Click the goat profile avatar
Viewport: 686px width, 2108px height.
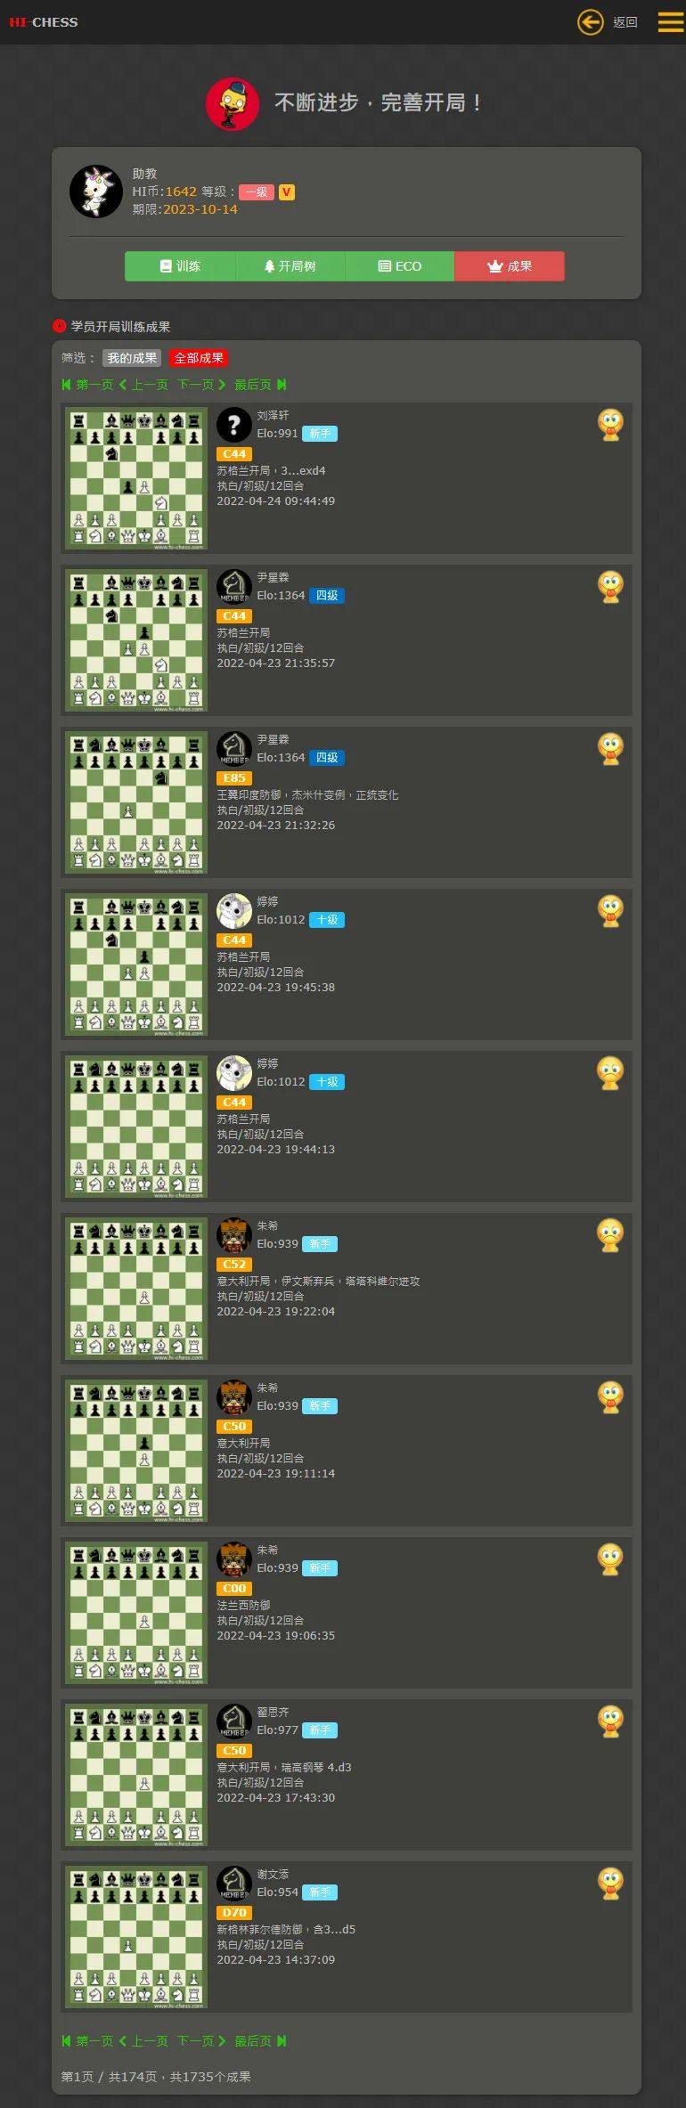pyautogui.click(x=96, y=191)
